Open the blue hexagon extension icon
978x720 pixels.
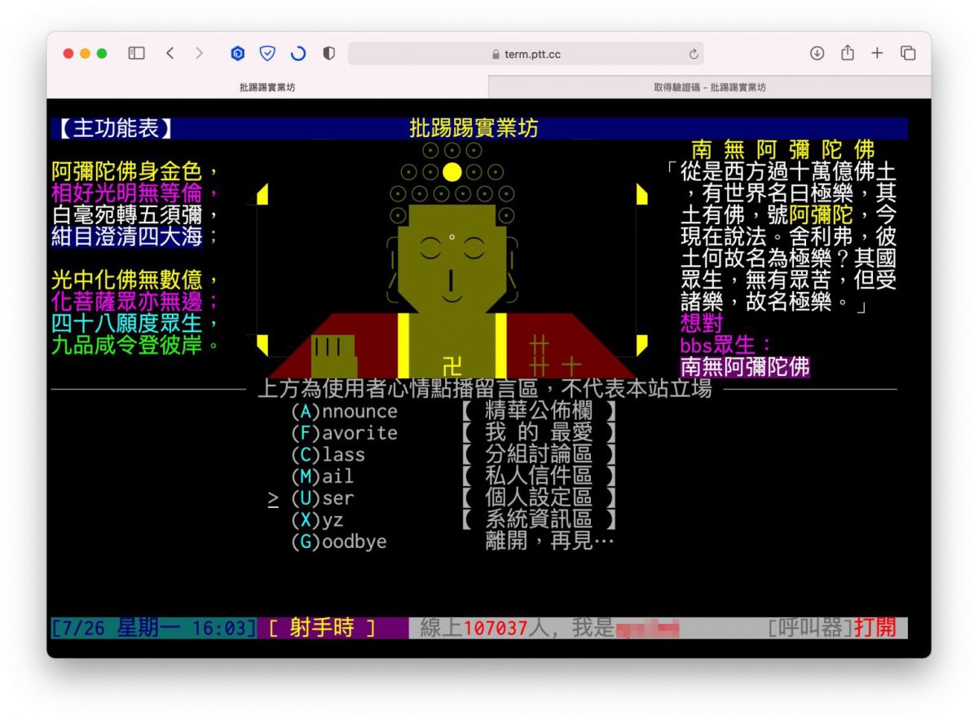[x=238, y=53]
